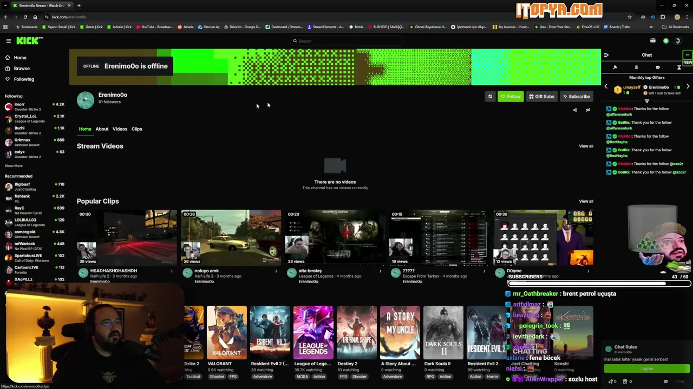Click the hammer moderation icon in chat

tap(614, 68)
